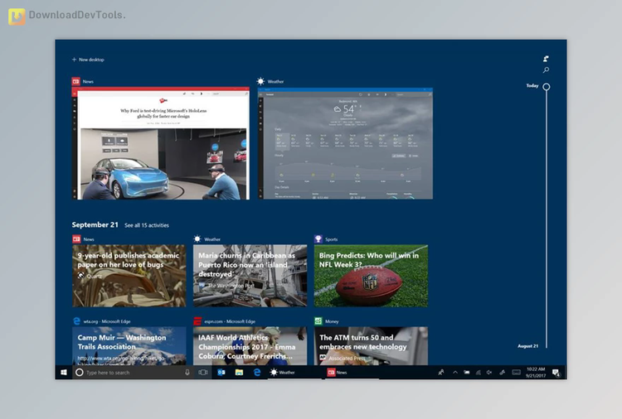Click the muted volume icon
622x419 pixels.
tap(489, 373)
